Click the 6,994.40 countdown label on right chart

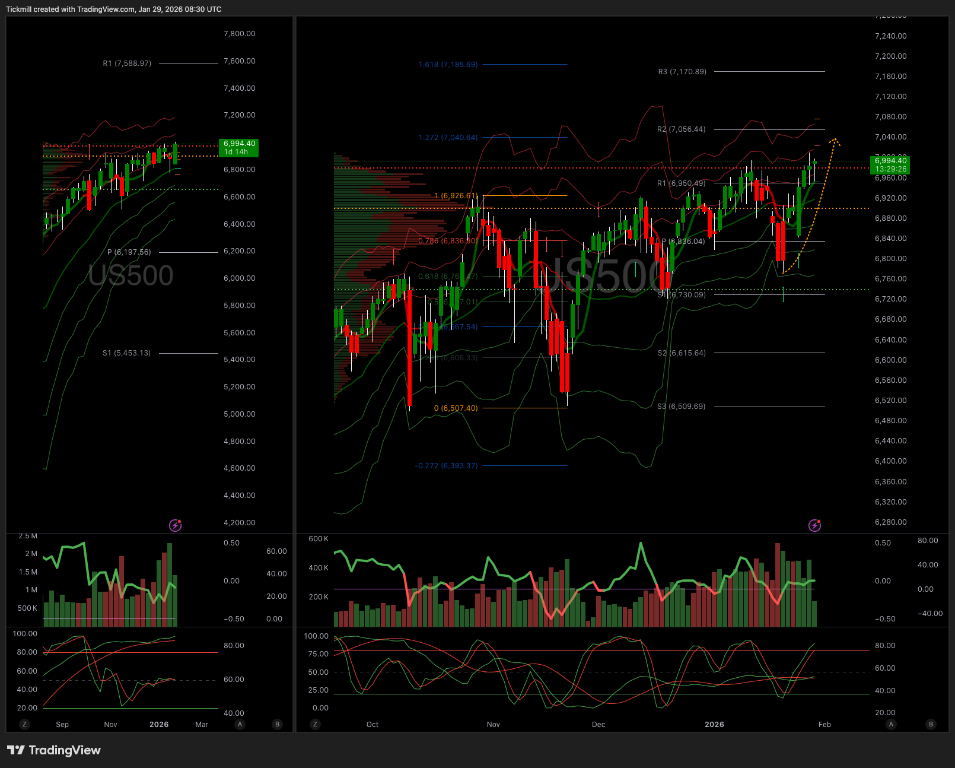click(890, 165)
